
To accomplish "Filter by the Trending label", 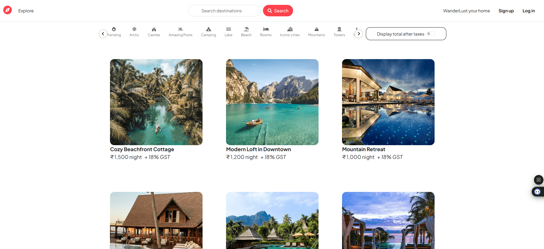I will click(x=114, y=35).
